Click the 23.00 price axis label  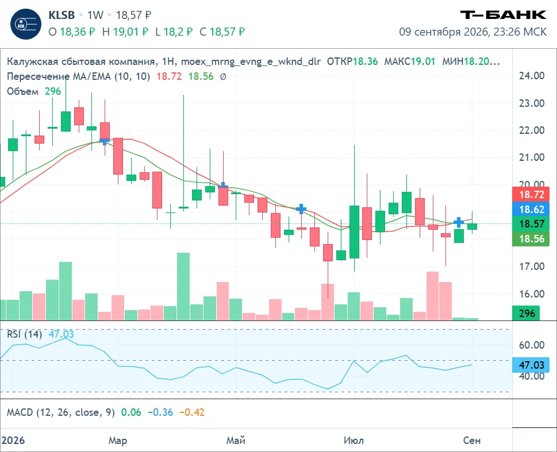(532, 103)
